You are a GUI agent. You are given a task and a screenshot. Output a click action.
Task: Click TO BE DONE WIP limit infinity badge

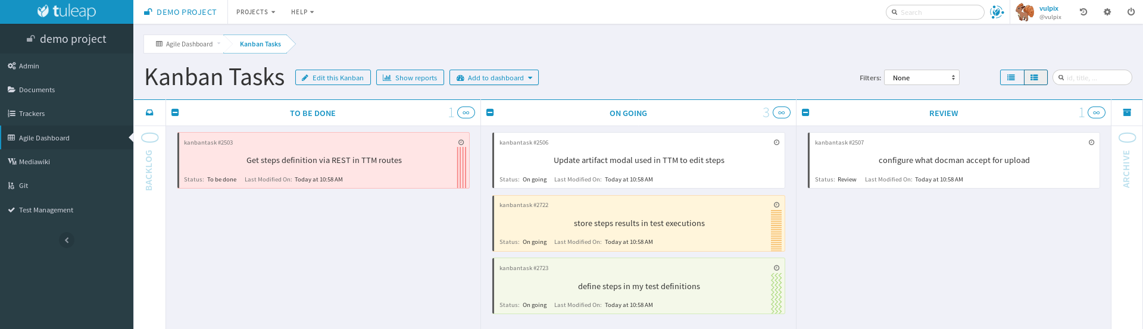point(466,112)
